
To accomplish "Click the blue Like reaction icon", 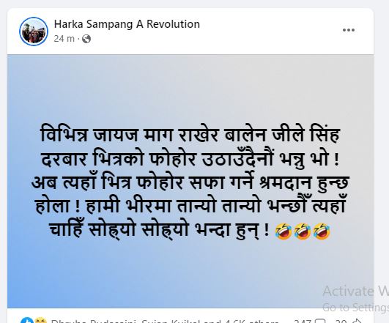I will [x=27, y=320].
